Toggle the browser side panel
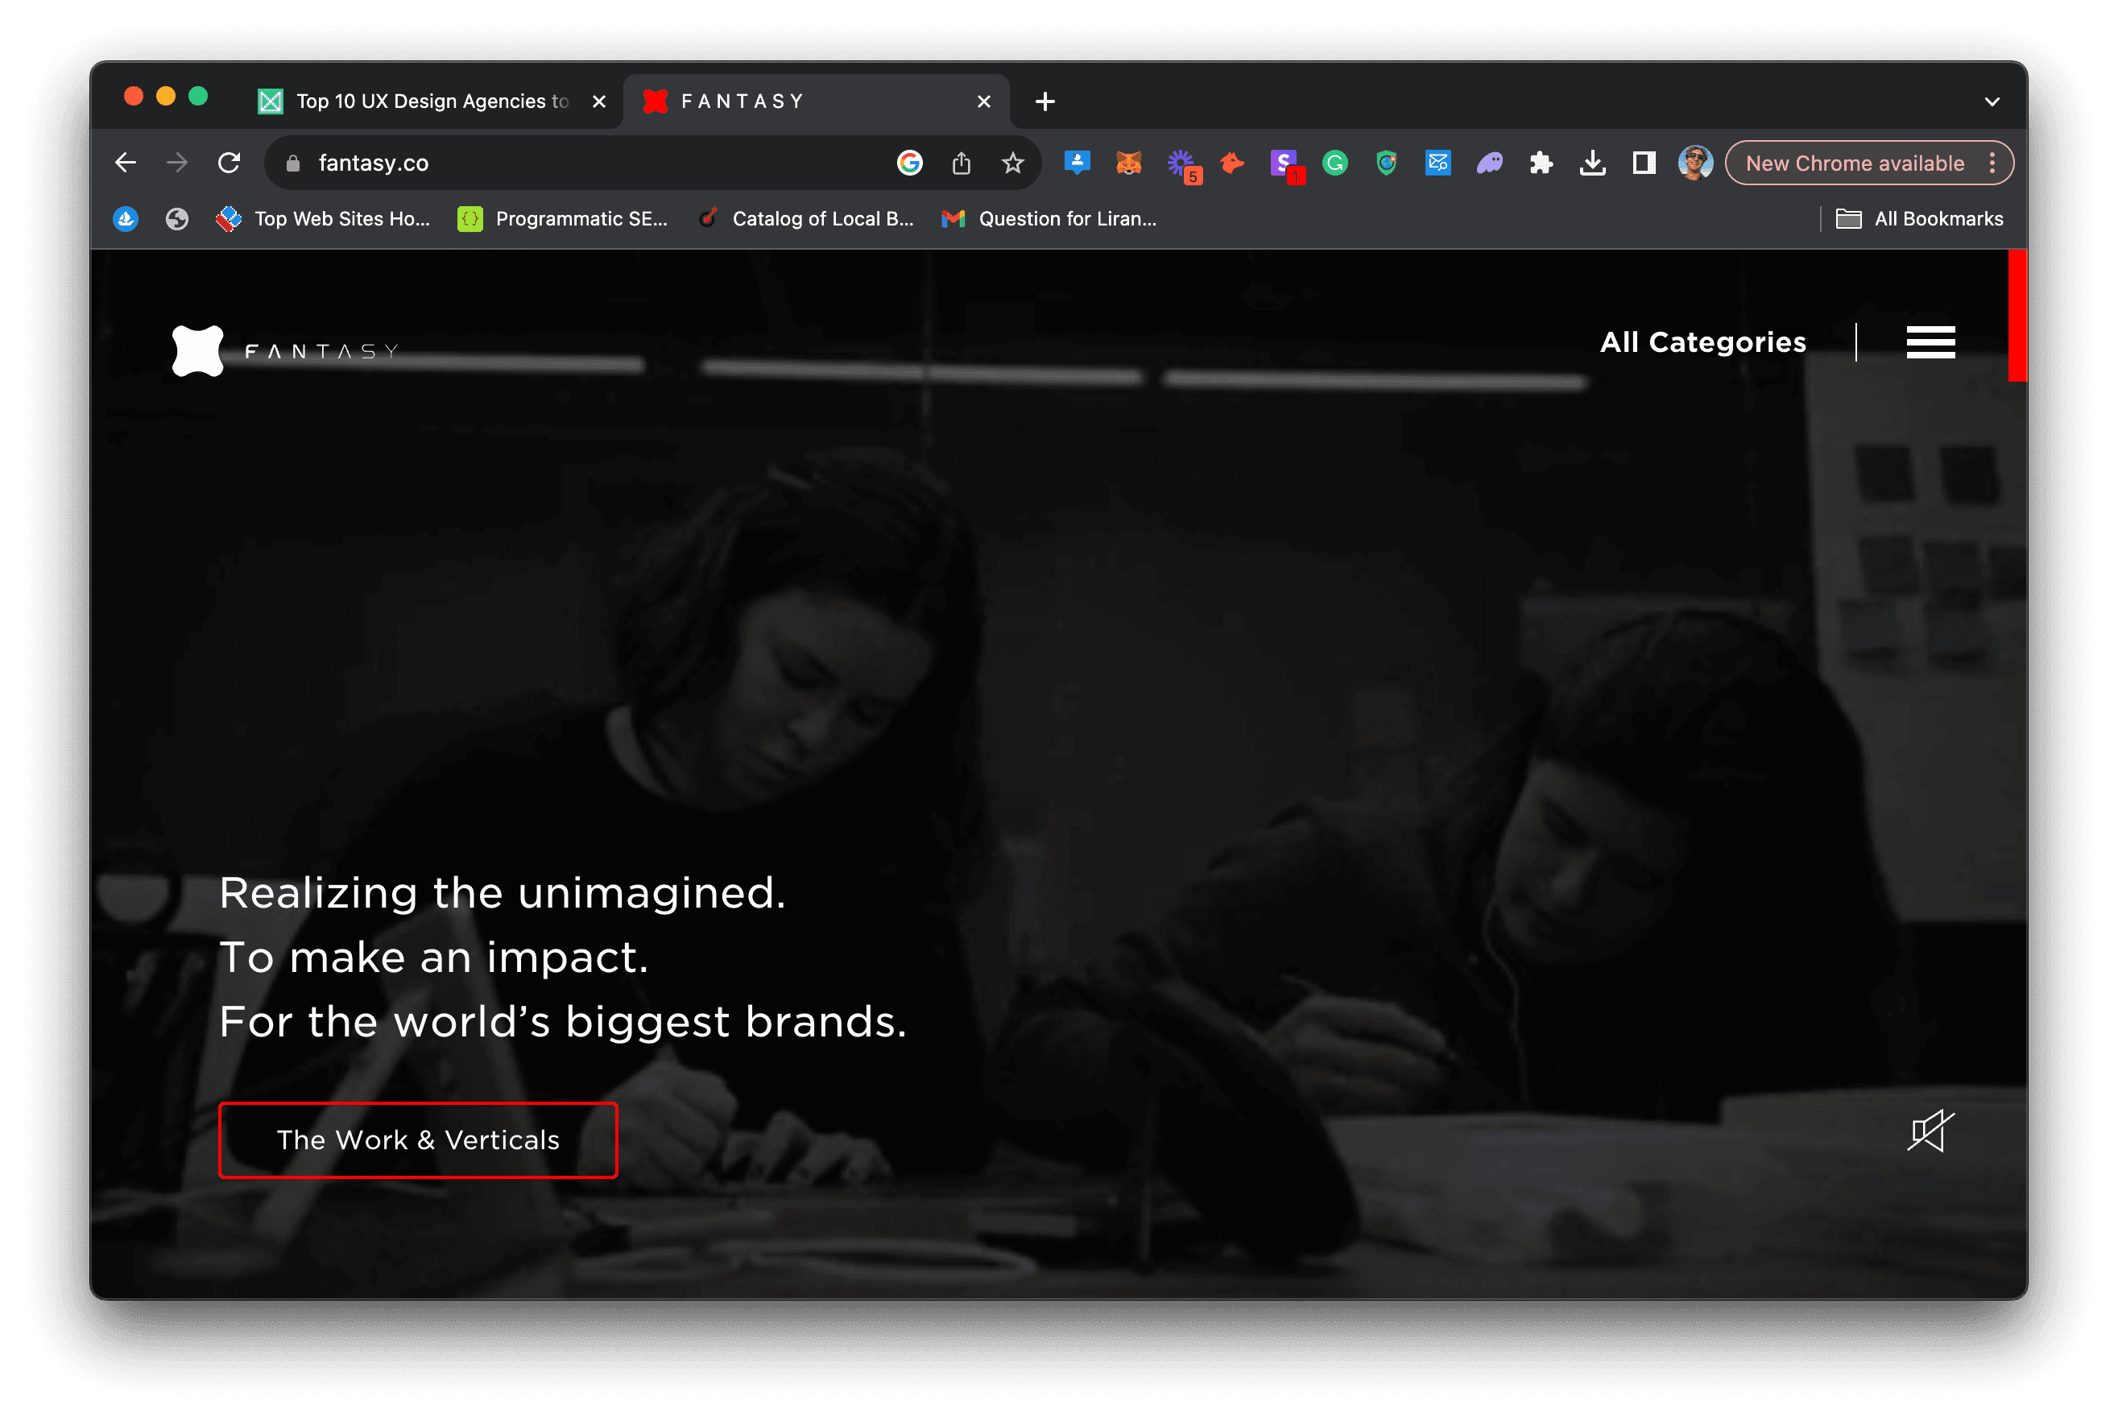Screen dimensions: 2118x1419 pos(1644,163)
